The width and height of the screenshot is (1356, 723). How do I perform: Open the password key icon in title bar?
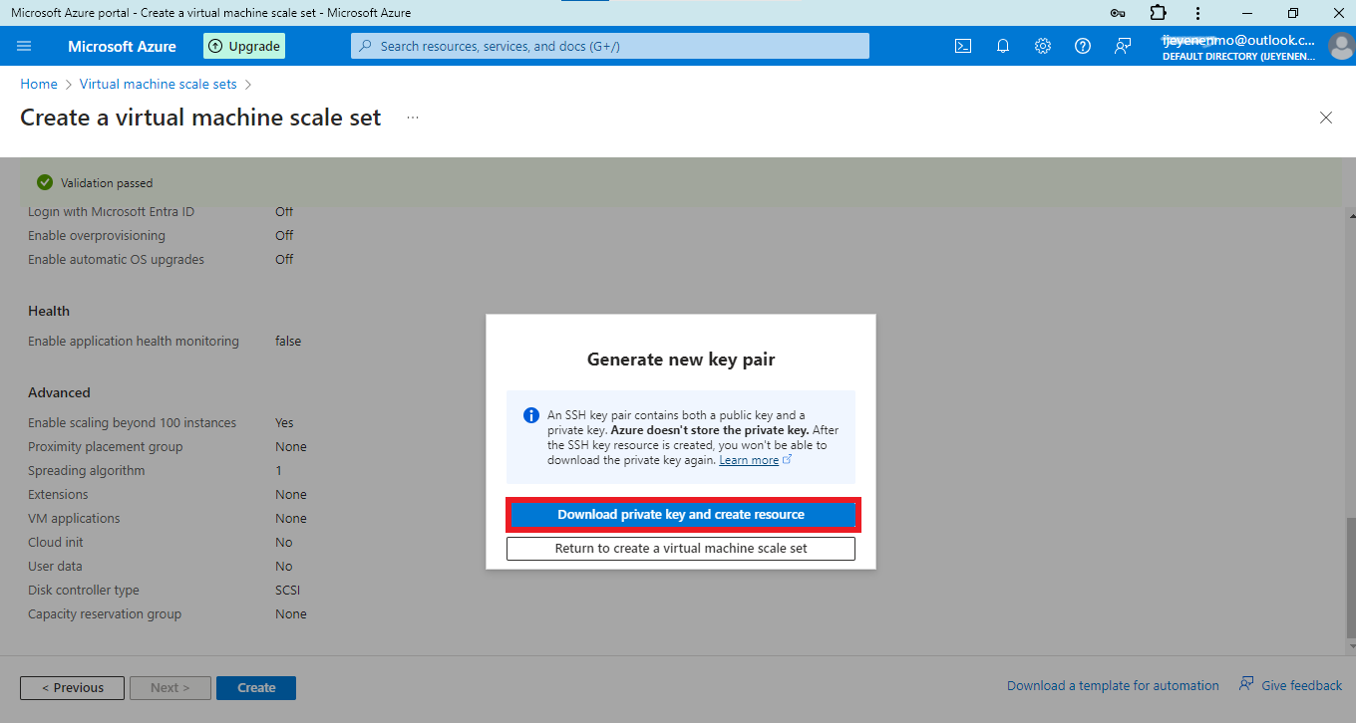point(1119,13)
